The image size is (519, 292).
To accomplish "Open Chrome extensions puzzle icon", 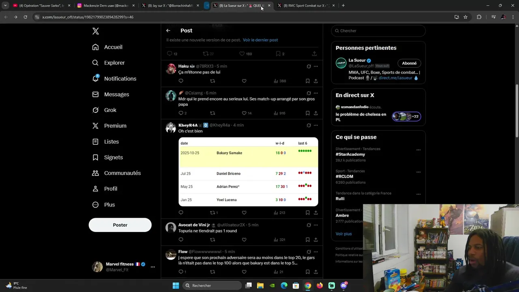I will [479, 17].
